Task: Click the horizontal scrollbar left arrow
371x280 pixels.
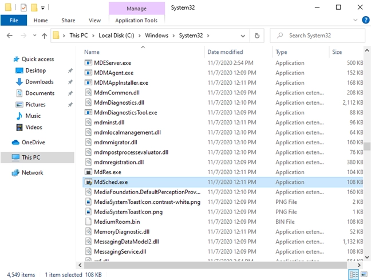Action: [x=80, y=265]
